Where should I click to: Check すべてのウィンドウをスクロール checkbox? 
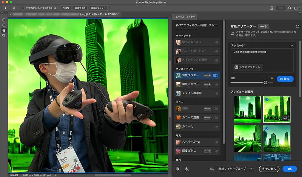(23, 8)
